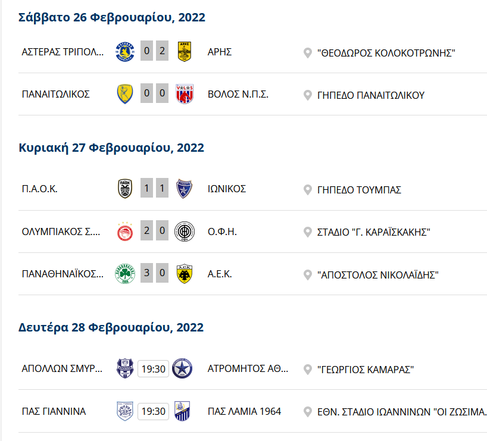The height and width of the screenshot is (441, 487).
Task: Open the ΙΩΝΙΚΟΣ team link
Action: pyautogui.click(x=227, y=189)
